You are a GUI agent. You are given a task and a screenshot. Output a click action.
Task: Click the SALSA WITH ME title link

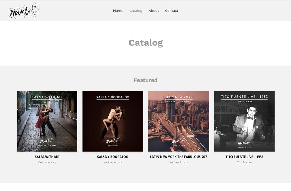pos(47,157)
